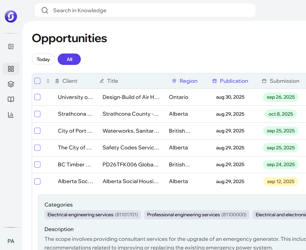Click the University o… client cell
Viewport: 306px width, 250px height.
75,97
